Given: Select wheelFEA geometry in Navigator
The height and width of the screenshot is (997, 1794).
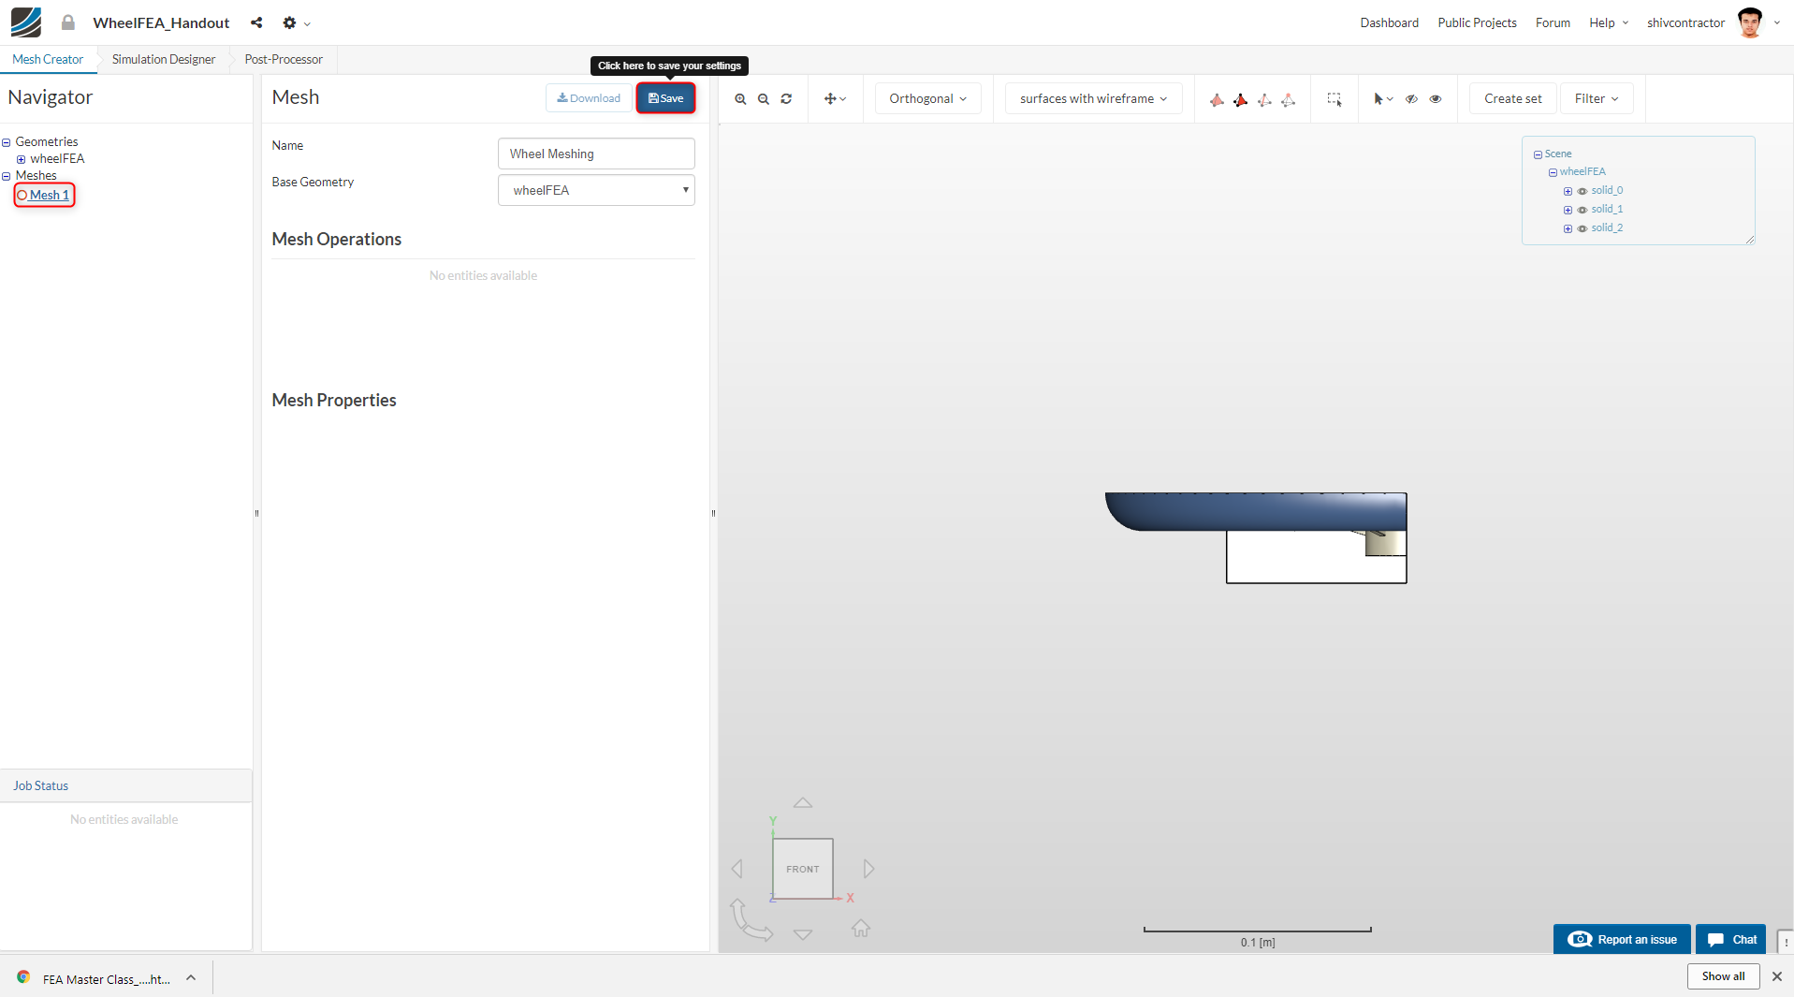Looking at the screenshot, I should pos(57,159).
